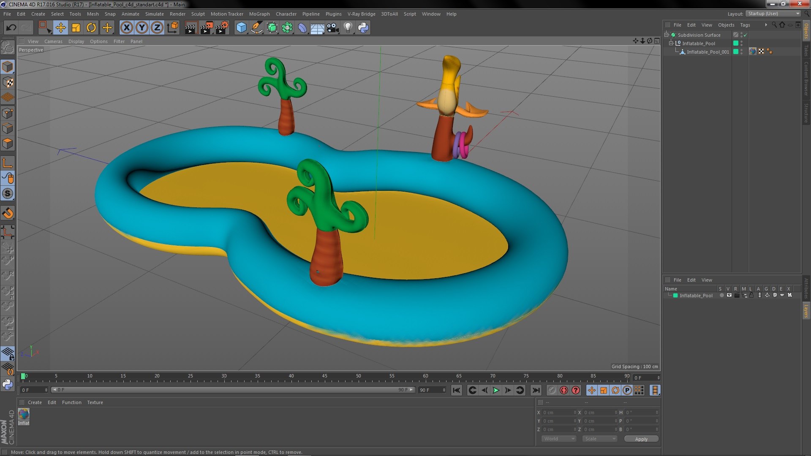The image size is (811, 456).
Task: Click the Apply button
Action: coord(641,439)
